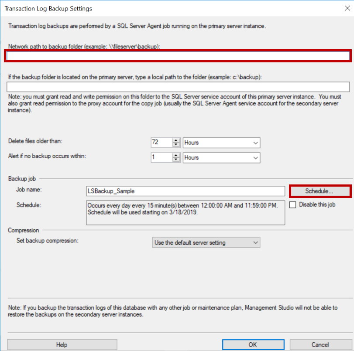Confirm settings with the OK button
The height and width of the screenshot is (351, 354).
253,344
